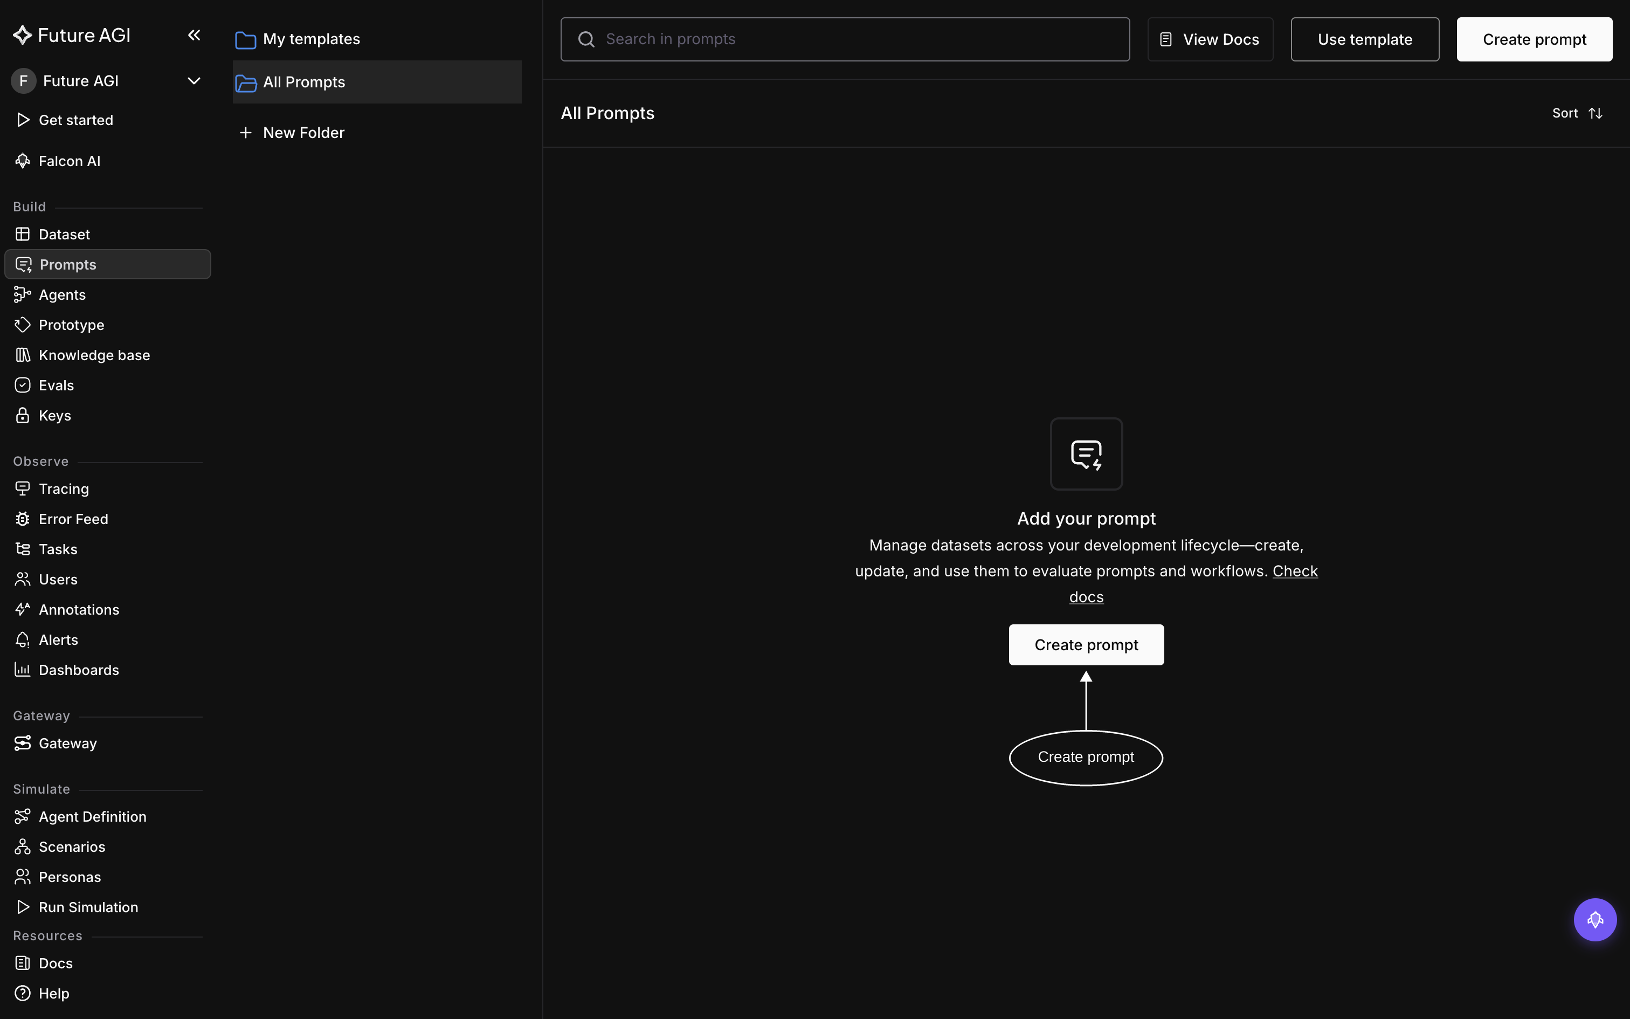Click the Dashboards chart icon
The image size is (1630, 1019).
23,670
